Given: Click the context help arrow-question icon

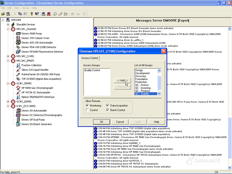Looking at the screenshot, I should point(37,14).
